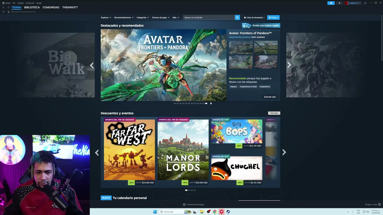Select the TIENDA tab
The height and width of the screenshot is (215, 383).
pos(16,7)
